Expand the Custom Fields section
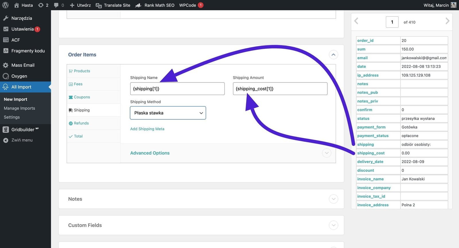This screenshot has width=459, height=248. 333,225
